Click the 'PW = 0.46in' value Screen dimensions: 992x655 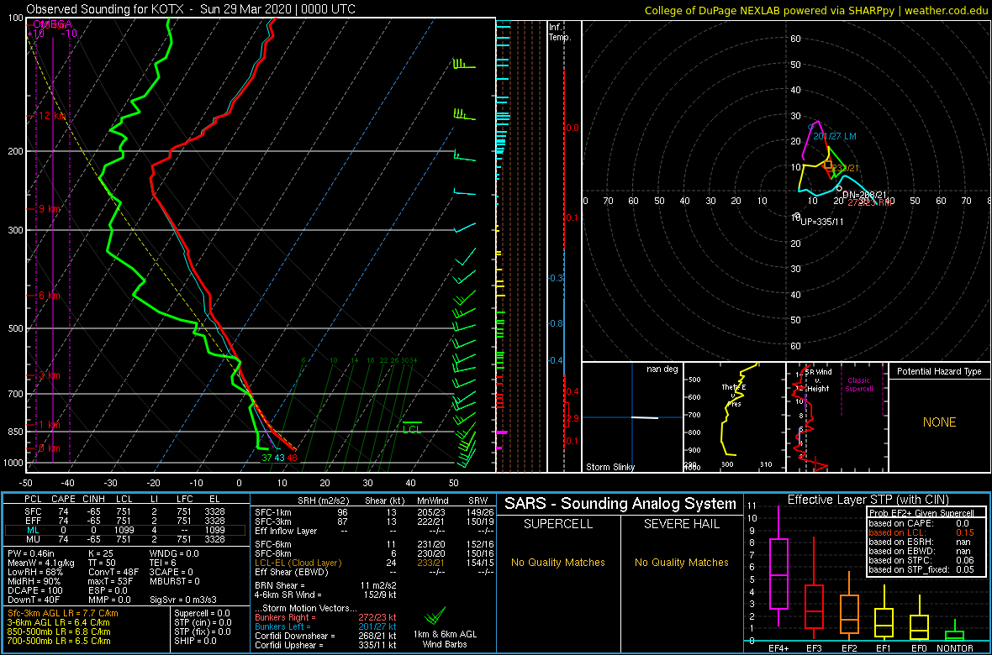[33, 553]
